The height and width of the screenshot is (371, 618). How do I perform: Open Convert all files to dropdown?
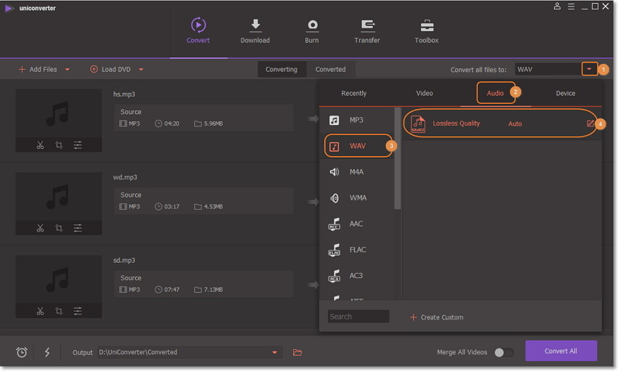pos(589,69)
